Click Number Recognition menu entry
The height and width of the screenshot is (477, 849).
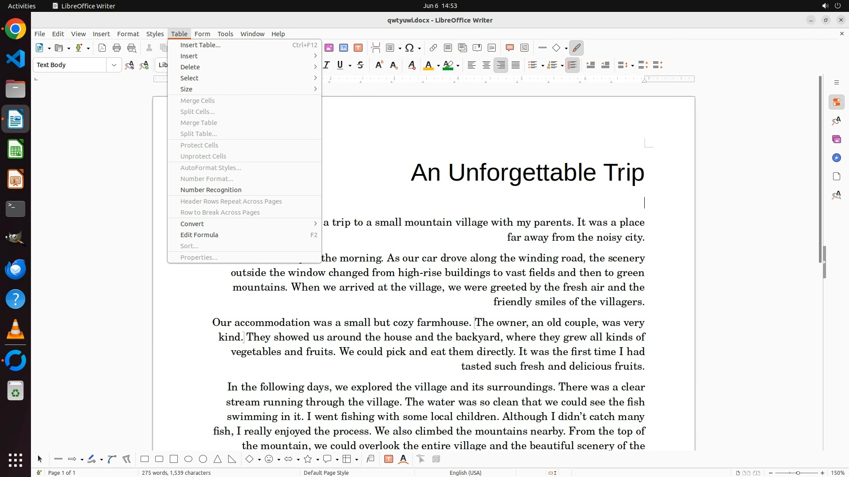click(211, 190)
